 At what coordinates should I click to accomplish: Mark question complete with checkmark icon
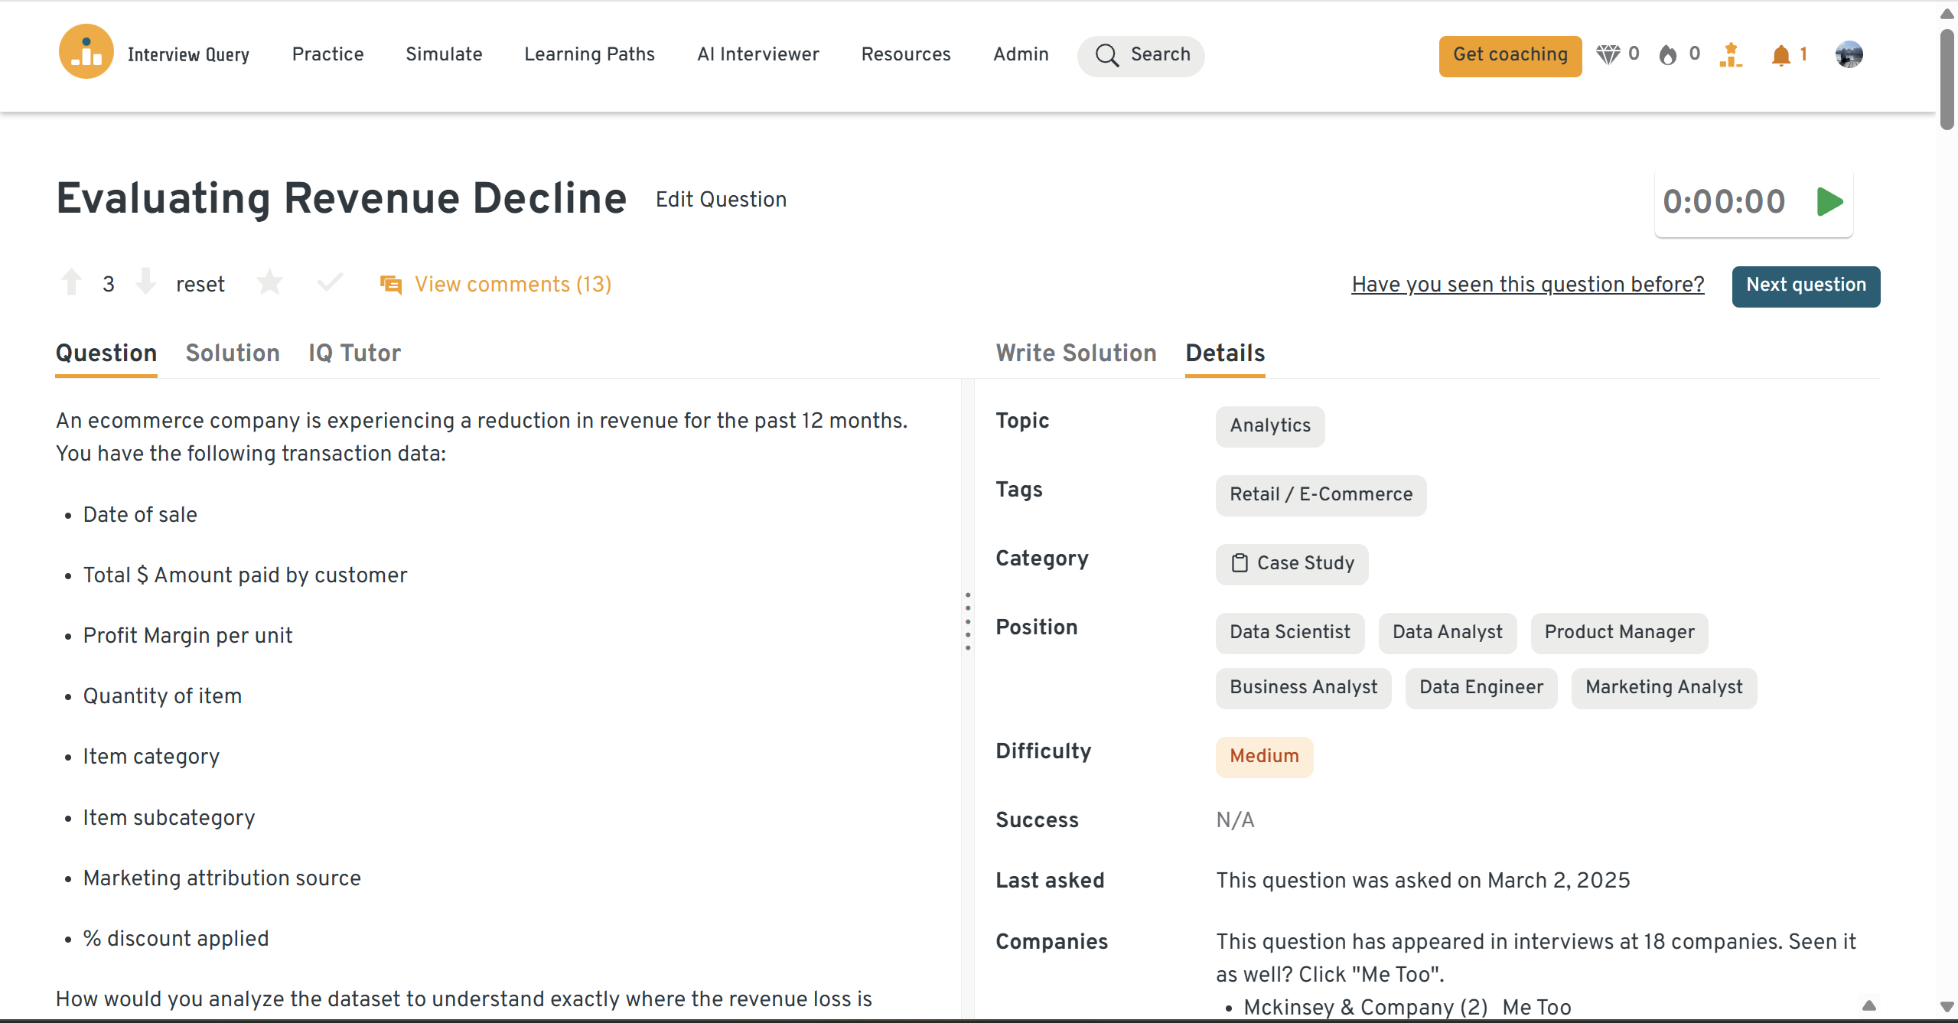pos(330,283)
